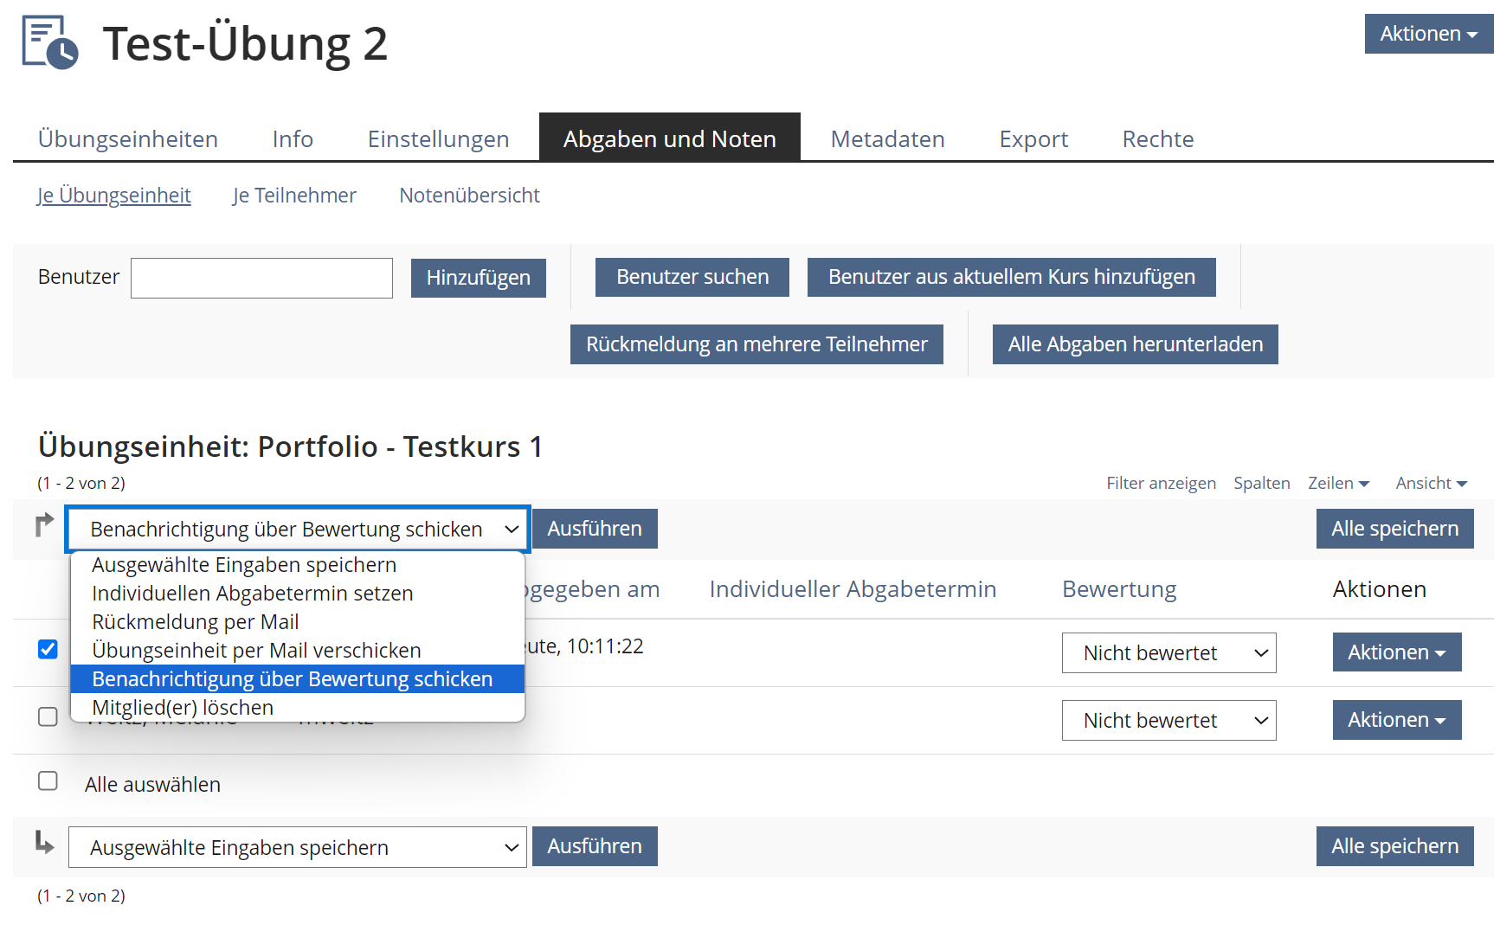Tick the second participant row checkbox
Screen dimensions: 1500x925
click(x=48, y=716)
